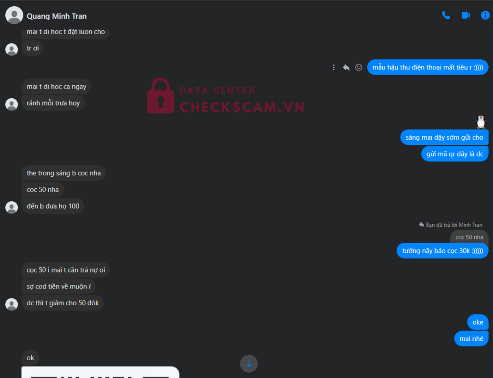Click the penguin sticker message

(481, 122)
